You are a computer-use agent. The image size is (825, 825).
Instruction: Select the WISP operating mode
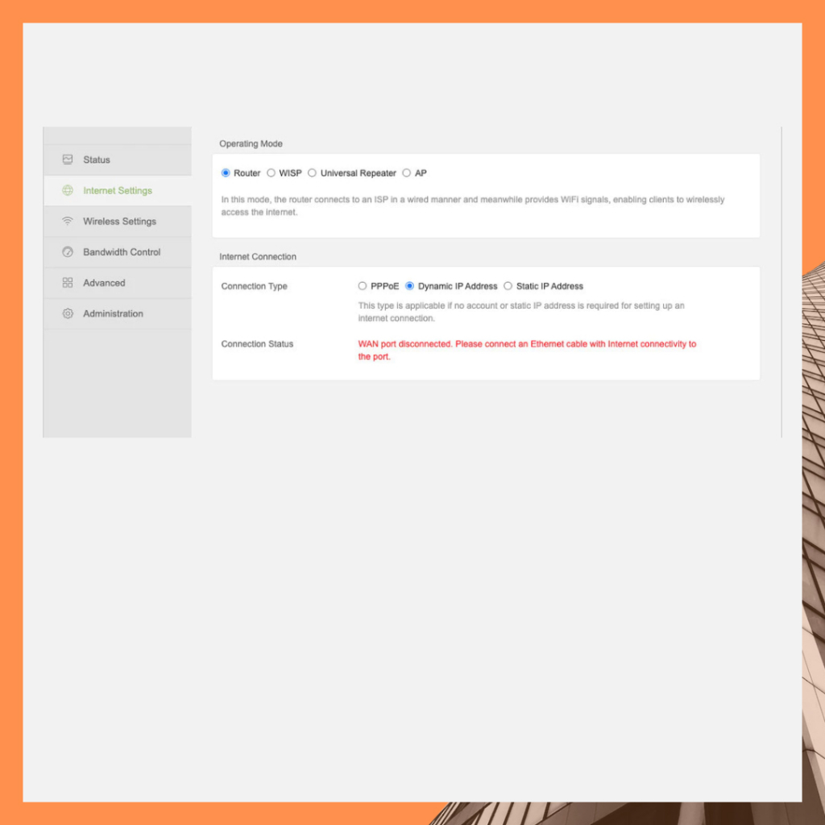tap(271, 173)
